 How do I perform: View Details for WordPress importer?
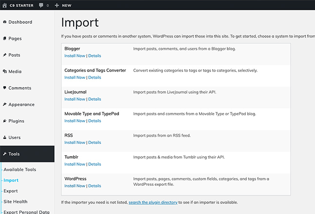pos(95,186)
